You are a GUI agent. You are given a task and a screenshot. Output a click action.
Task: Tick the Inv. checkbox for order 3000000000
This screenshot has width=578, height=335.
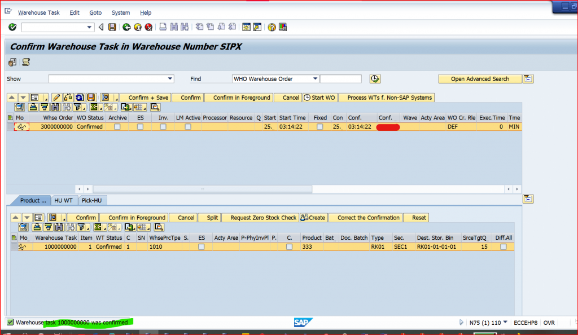[163, 127]
